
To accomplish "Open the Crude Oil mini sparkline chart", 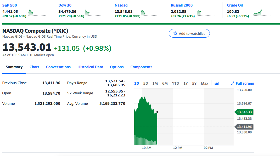I will pos(262,13).
